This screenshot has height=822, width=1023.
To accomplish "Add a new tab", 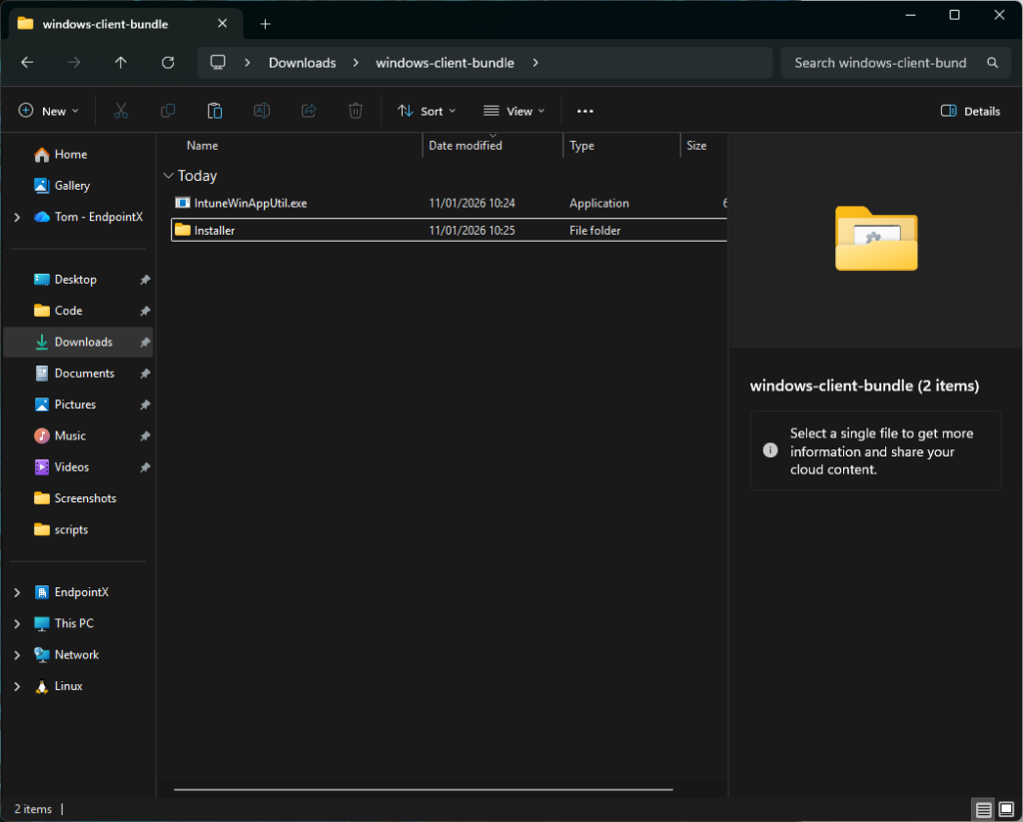I will (x=265, y=24).
